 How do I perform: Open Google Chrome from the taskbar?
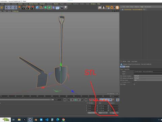63,120
